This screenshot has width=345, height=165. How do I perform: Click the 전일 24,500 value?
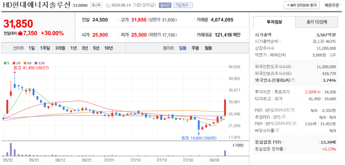[100, 20]
